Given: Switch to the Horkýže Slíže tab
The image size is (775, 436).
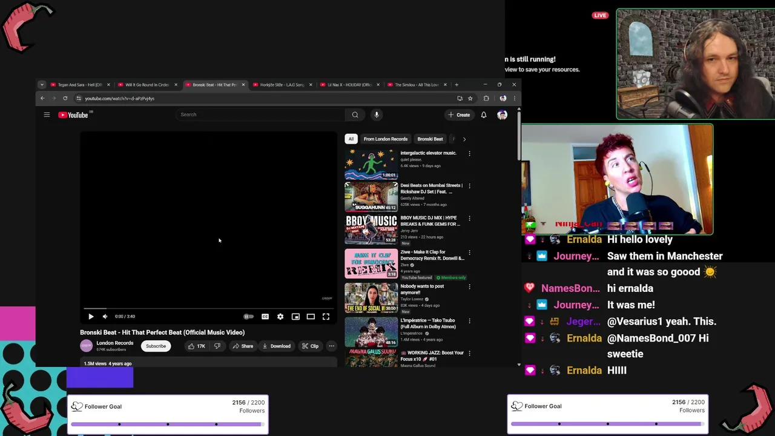Looking at the screenshot, I should click(282, 85).
